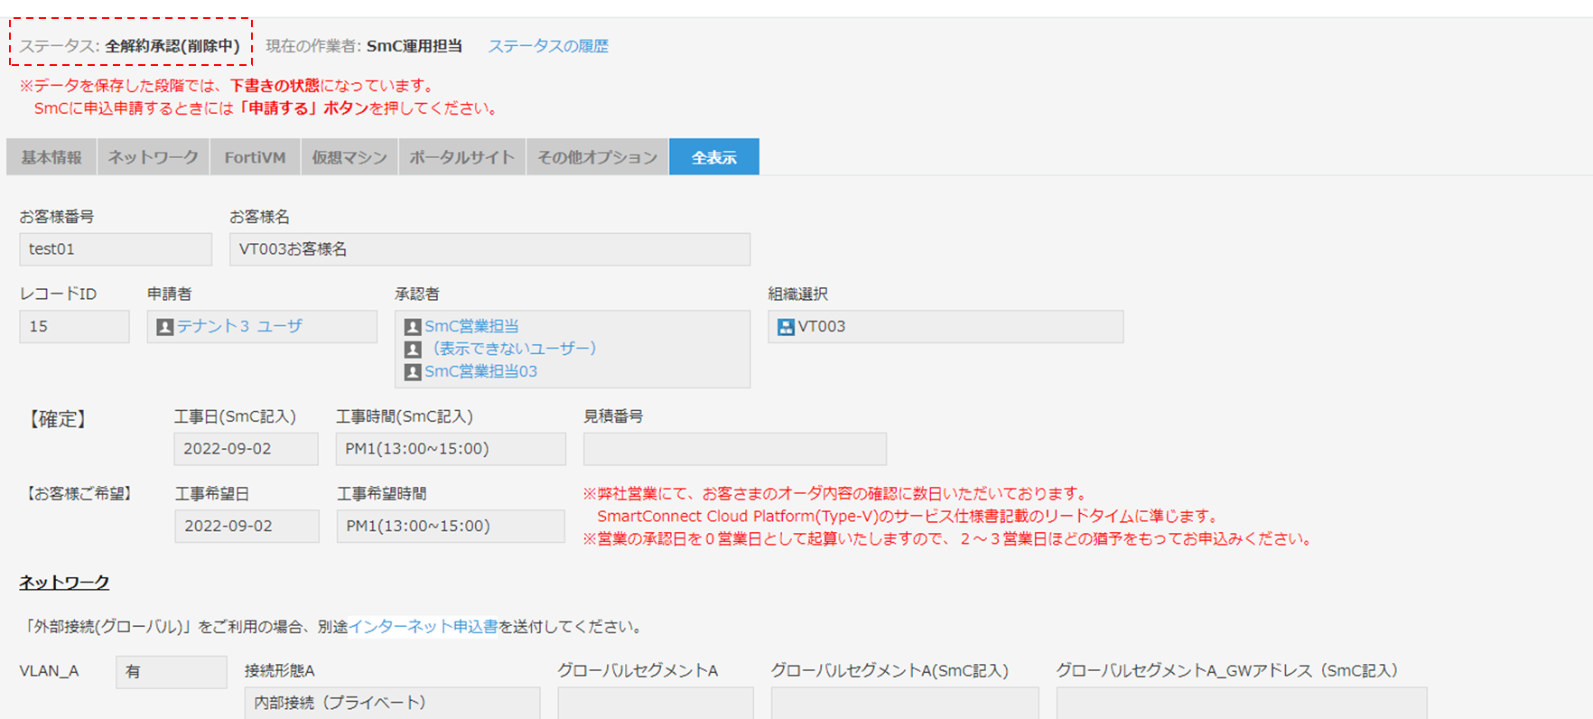Open the ステータスの履歴 link
The image size is (1593, 719).
pyautogui.click(x=548, y=46)
